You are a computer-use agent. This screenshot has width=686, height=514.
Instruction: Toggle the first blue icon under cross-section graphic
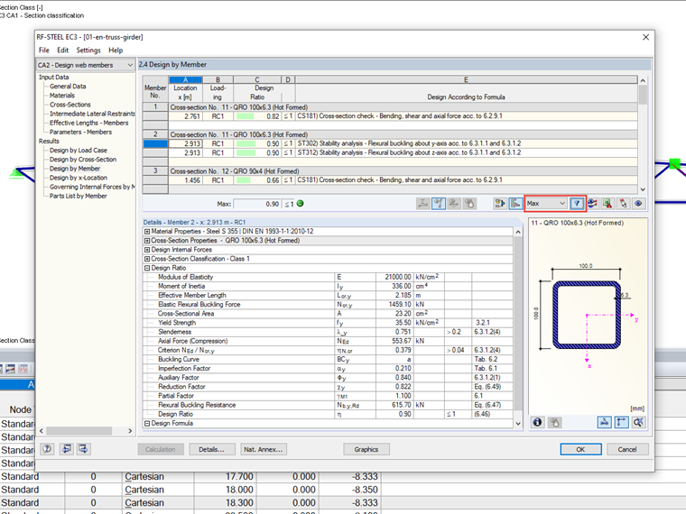(604, 422)
